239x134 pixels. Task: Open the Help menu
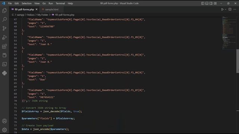coord(70,3)
